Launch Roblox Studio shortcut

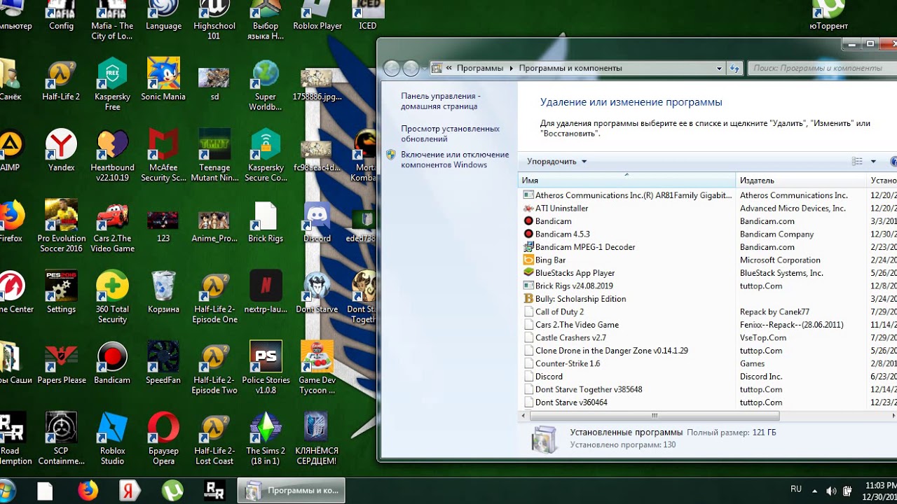click(x=112, y=439)
